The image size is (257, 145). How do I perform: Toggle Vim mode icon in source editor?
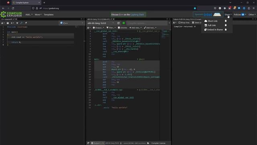[x=17, y=23]
